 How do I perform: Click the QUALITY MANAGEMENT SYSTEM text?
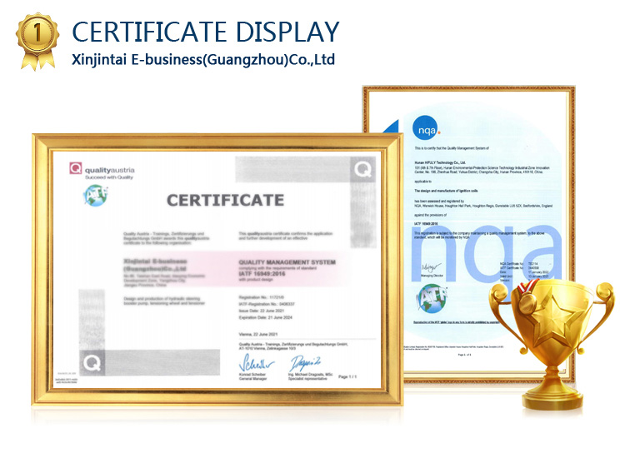tap(287, 261)
